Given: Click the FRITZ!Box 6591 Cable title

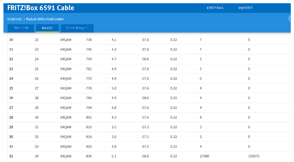Looking at the screenshot, I should 41,8.
